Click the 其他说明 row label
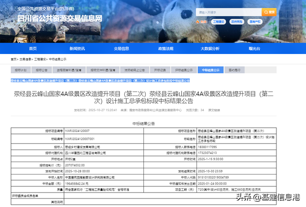Viewport: 306px width, 207px height. 57,202
